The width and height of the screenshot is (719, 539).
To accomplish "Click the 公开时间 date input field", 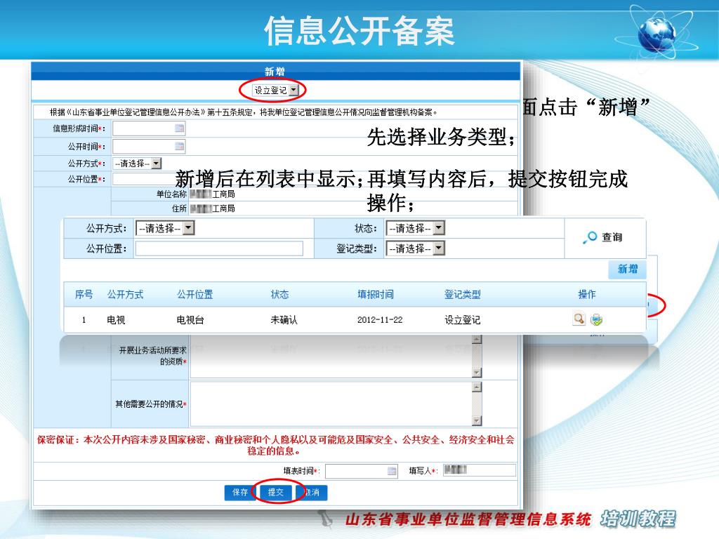I will click(x=143, y=146).
